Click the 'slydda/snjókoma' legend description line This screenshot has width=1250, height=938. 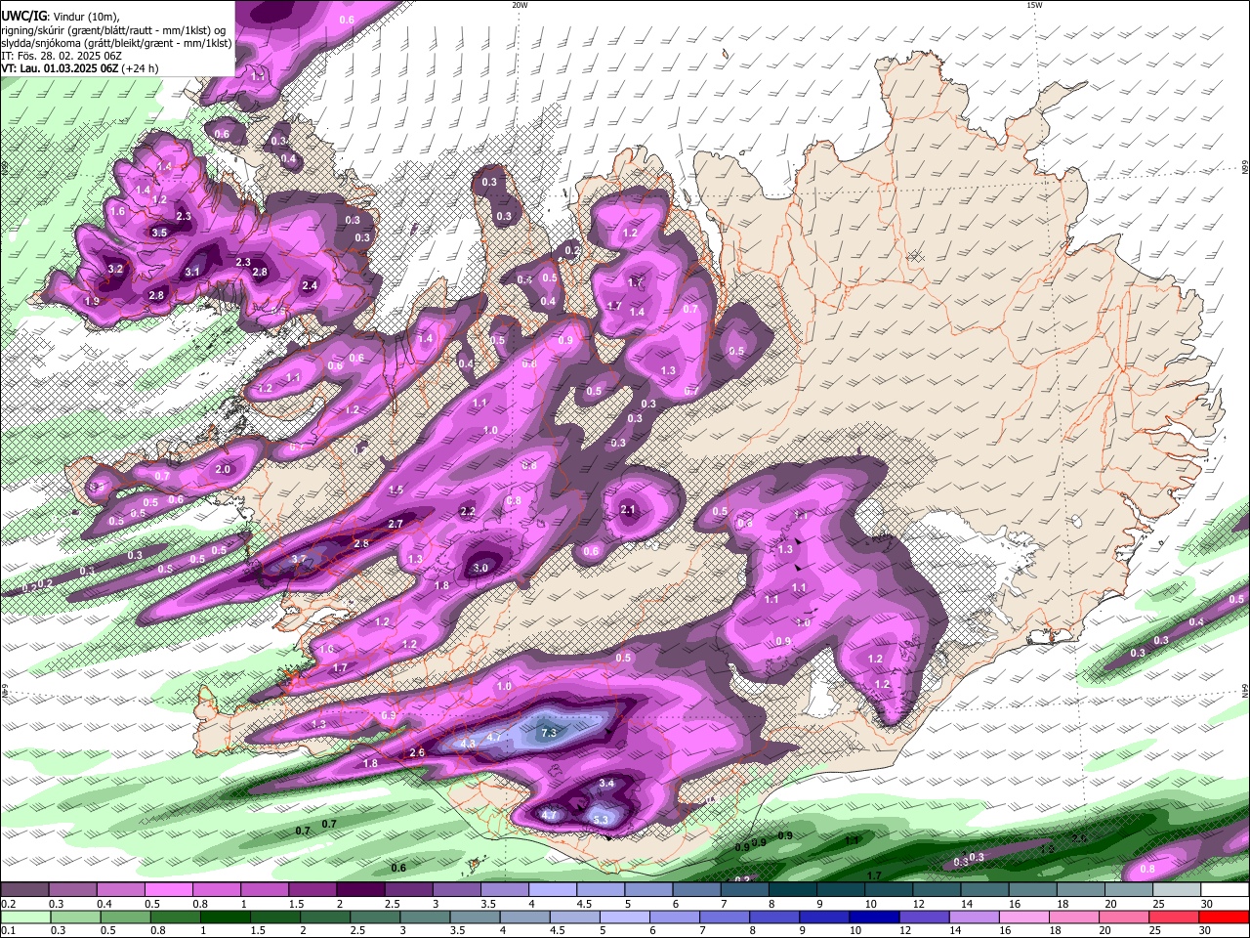[116, 43]
